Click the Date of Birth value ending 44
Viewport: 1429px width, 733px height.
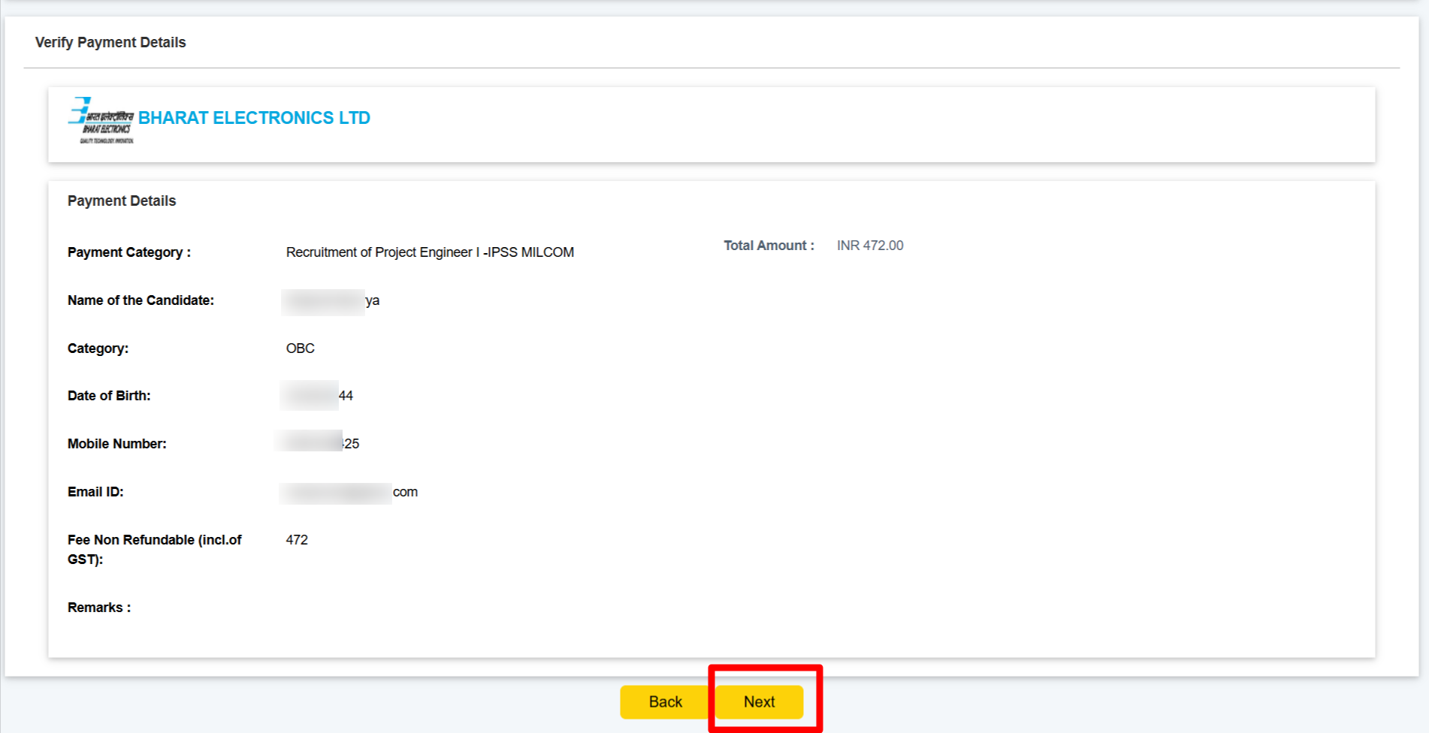pyautogui.click(x=317, y=396)
